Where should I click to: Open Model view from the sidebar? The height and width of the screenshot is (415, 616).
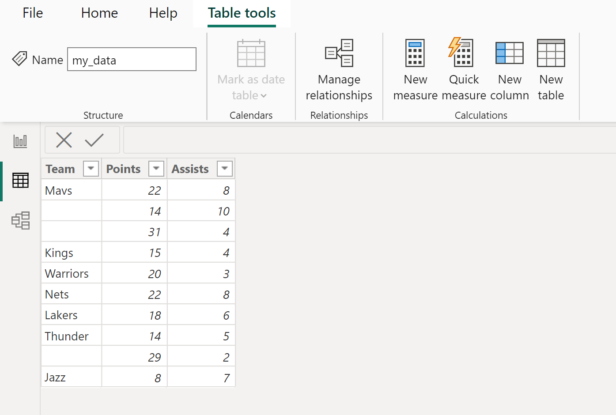pos(20,221)
